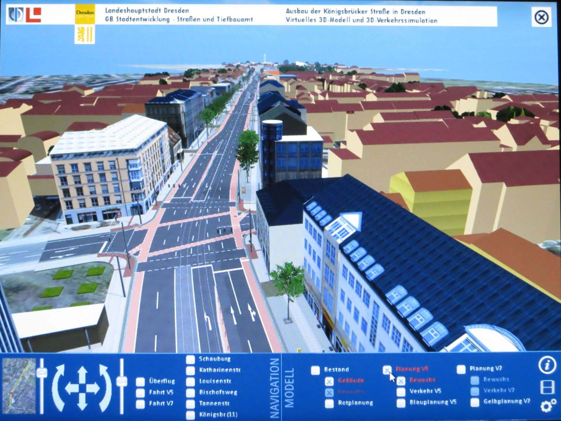This screenshot has height=421, width=561.
Task: Uncheck the Gebäude checkbox
Action: [330, 381]
